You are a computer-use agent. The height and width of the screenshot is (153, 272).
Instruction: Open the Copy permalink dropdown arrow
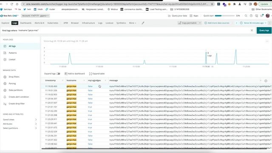(x=200, y=23)
